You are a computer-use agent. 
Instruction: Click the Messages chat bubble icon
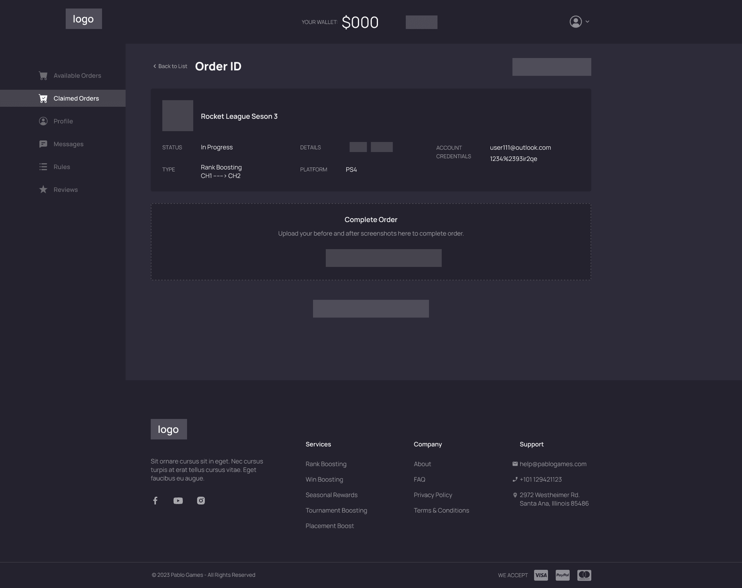43,144
